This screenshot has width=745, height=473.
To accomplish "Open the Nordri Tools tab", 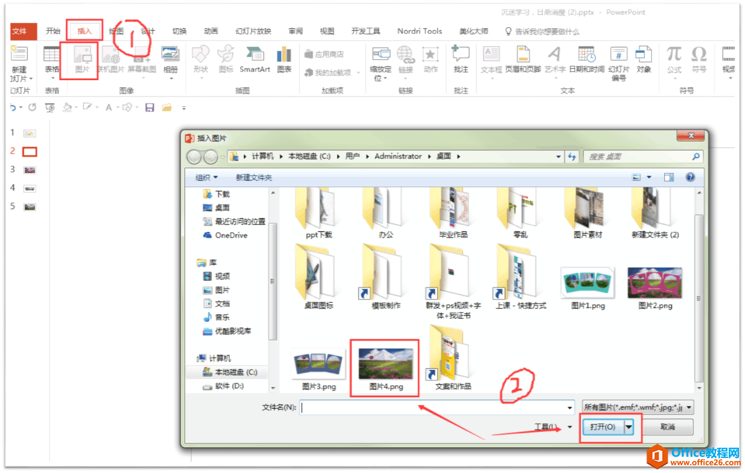I will pos(420,31).
